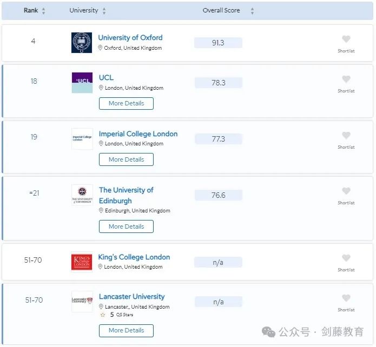Screen dimensions: 376x347
Task: Click Shortlist label in Imperial College row
Action: 346,147
